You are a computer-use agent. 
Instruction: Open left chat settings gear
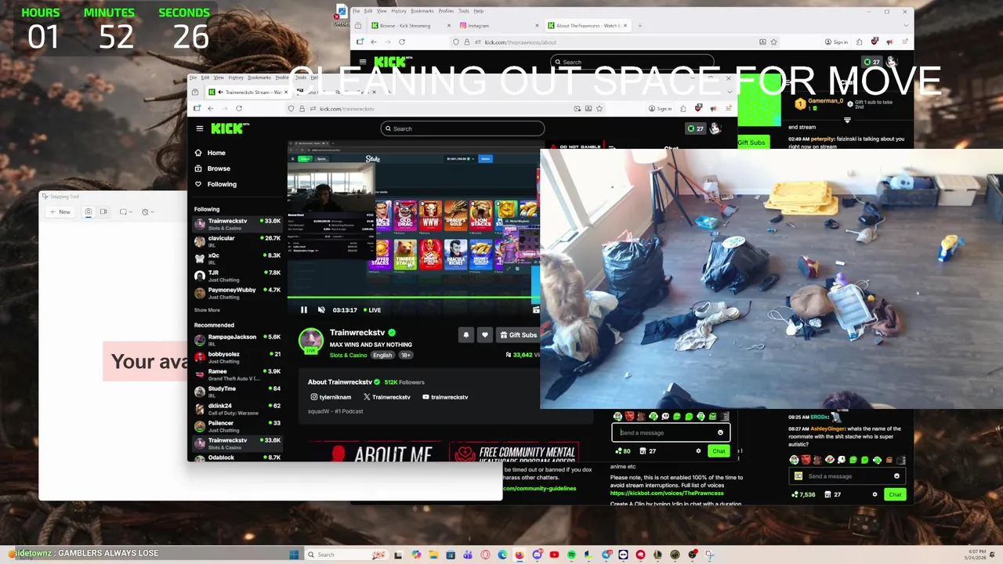698,451
